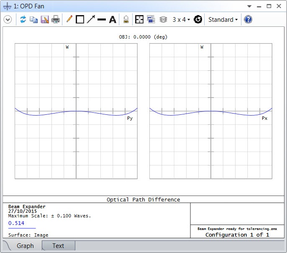This screenshot has width=287, height=253.
Task: Click the Refresh update icon
Action: tap(23, 19)
